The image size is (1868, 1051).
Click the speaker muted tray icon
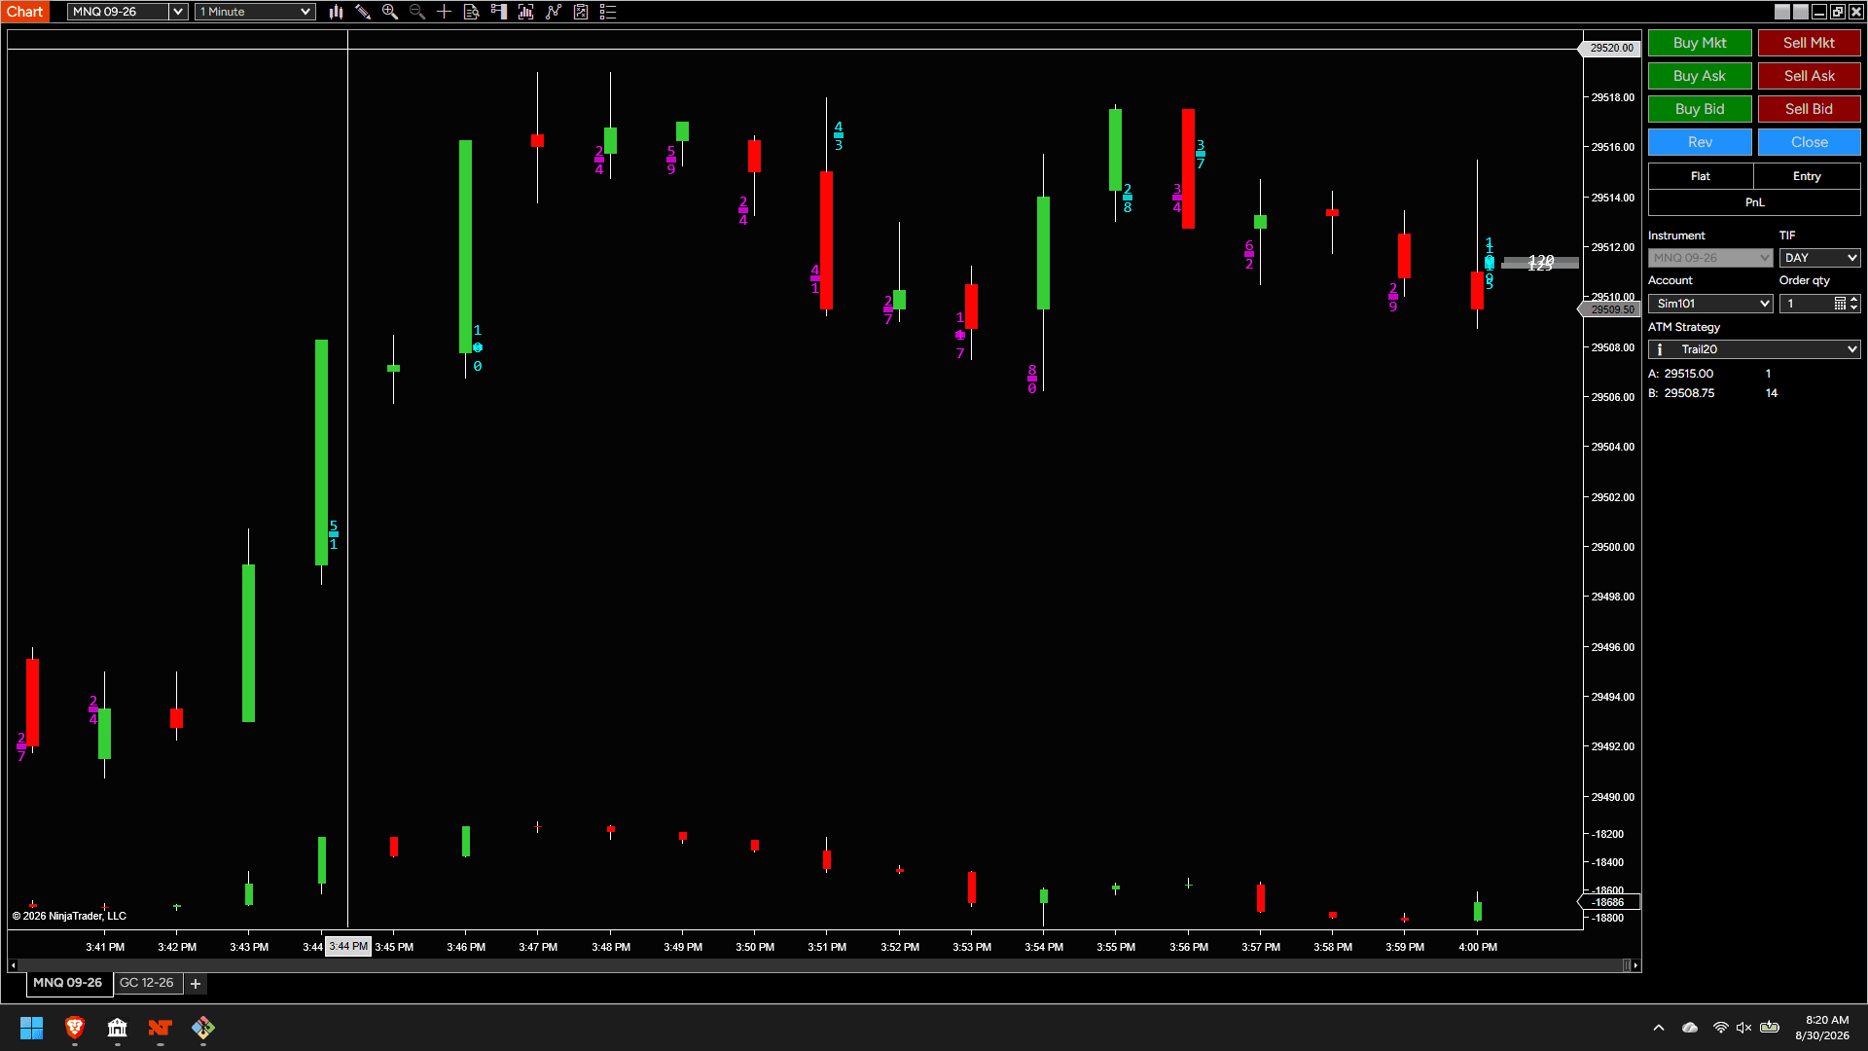pos(1744,1028)
